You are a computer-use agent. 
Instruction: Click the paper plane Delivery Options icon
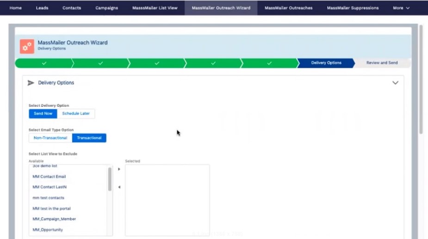[x=31, y=83]
